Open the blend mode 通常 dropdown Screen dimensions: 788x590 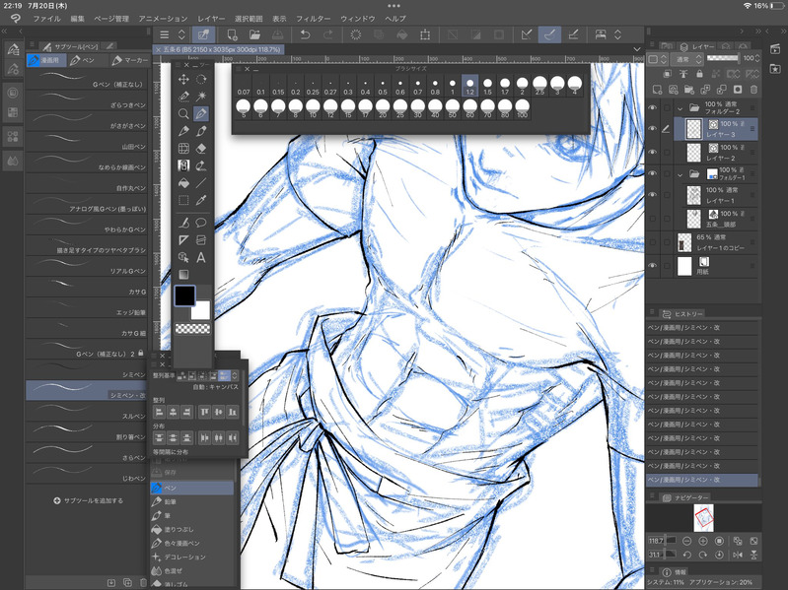[688, 59]
